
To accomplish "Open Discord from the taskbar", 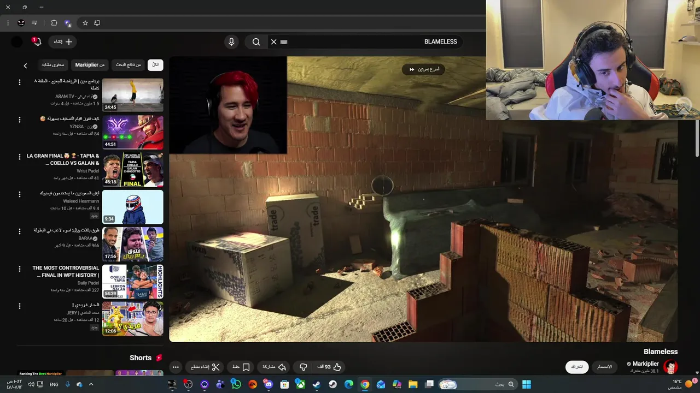I will (269, 385).
